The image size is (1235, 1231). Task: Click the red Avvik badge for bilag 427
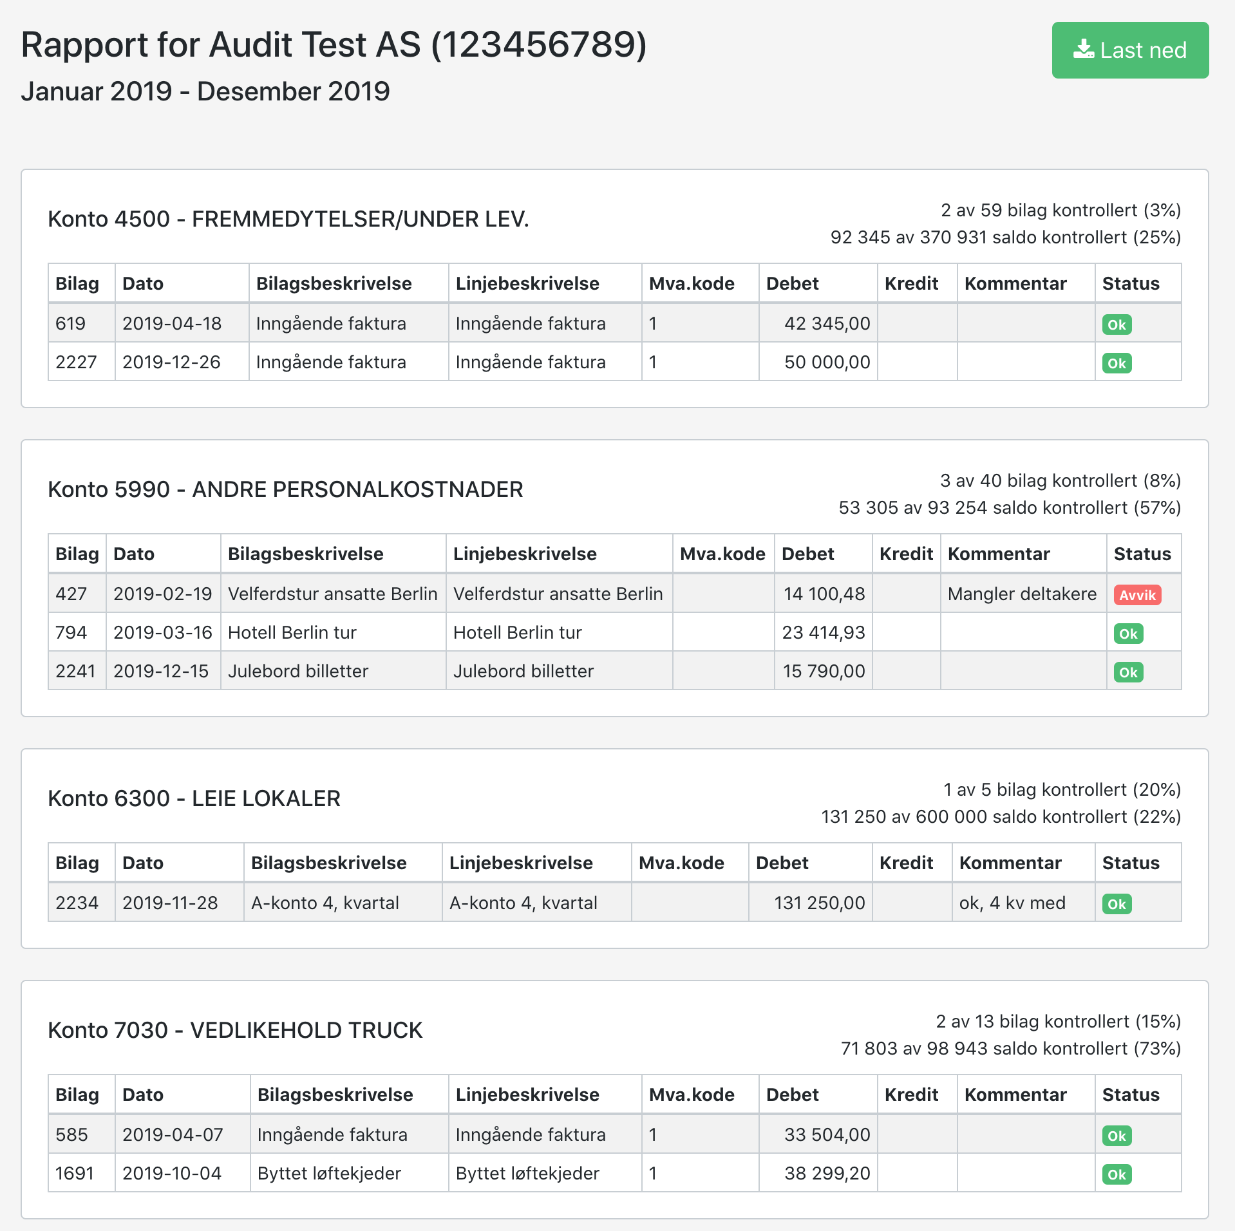coord(1137,595)
